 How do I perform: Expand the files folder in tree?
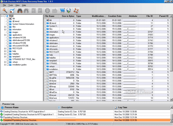[5, 27]
